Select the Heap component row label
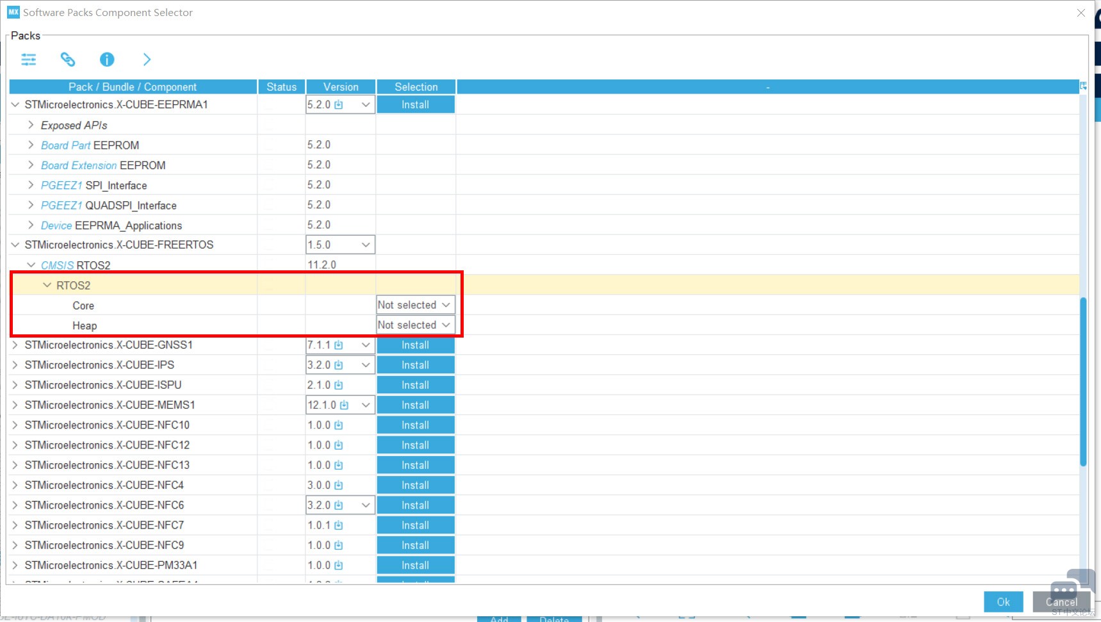The image size is (1101, 622). point(85,325)
